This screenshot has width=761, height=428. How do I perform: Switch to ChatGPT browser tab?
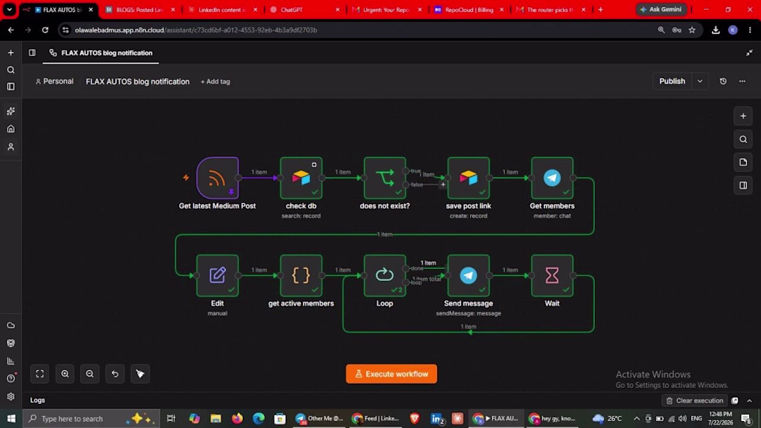[x=304, y=10]
